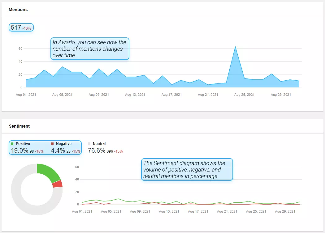Viewport: 325px width, 233px height.
Task: Click Aug 17, 2021 on the Mentions axis
Action: (x=171, y=95)
